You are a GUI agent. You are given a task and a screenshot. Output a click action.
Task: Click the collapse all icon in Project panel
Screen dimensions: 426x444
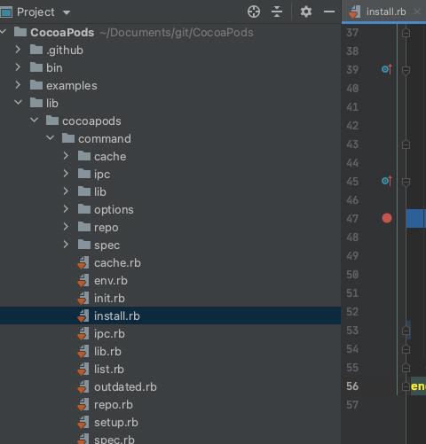click(x=277, y=12)
